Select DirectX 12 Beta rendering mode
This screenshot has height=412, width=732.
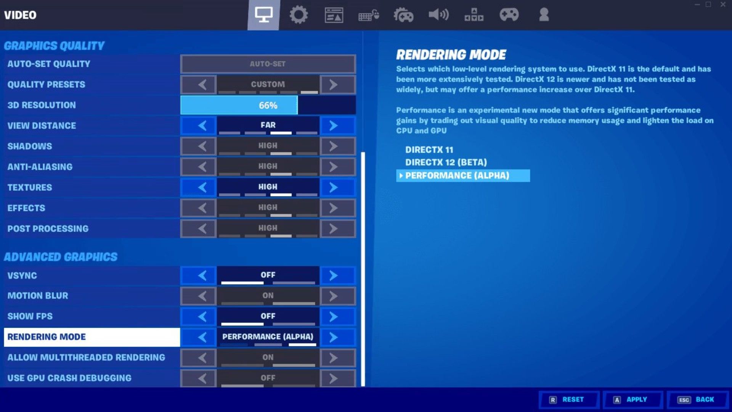(x=445, y=162)
